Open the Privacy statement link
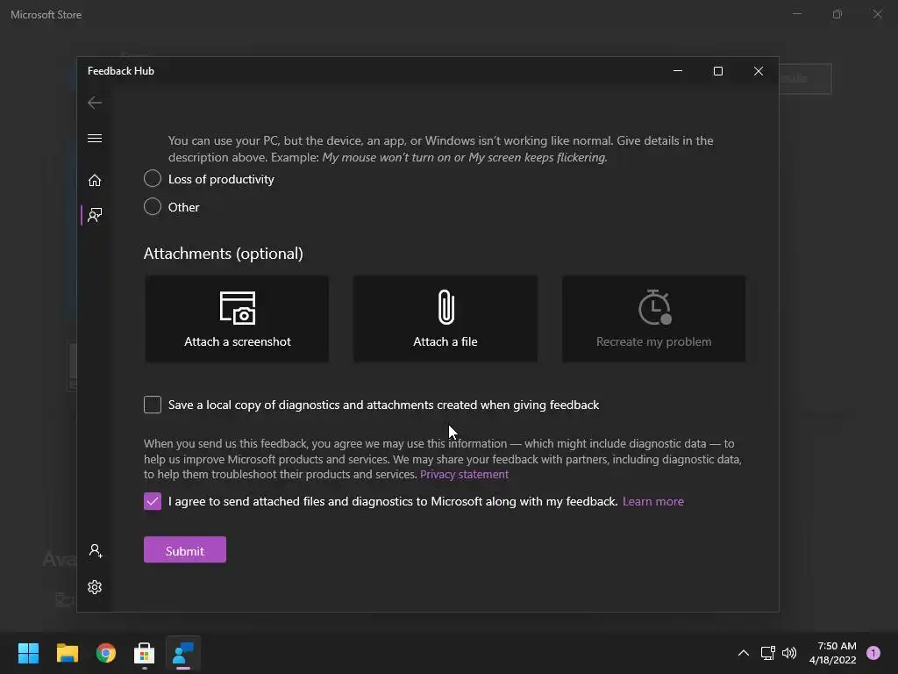Viewport: 898px width, 674px height. coord(464,475)
